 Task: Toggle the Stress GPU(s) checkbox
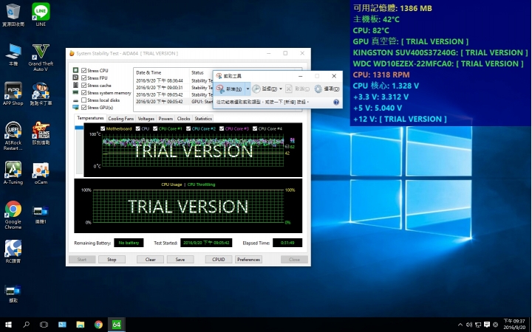point(83,108)
